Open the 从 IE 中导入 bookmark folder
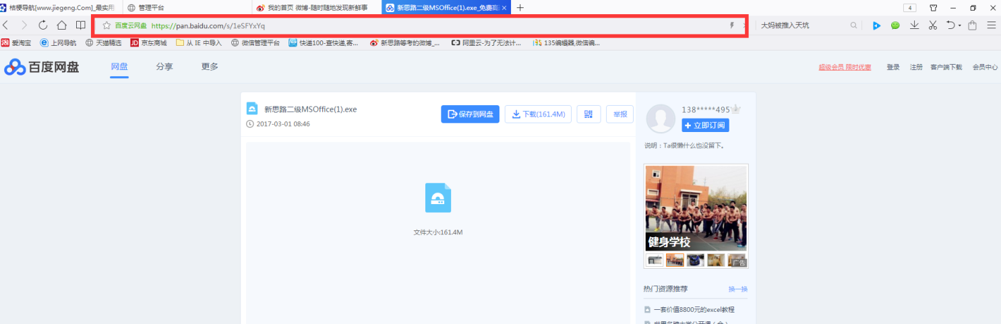This screenshot has height=324, width=1001. 199,42
